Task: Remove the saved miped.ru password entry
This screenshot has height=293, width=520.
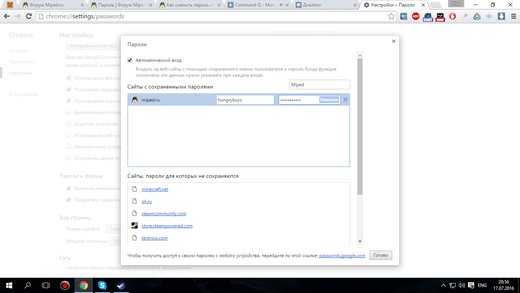Action: coord(345,100)
